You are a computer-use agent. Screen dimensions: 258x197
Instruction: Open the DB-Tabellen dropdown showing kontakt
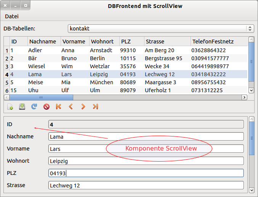pyautogui.click(x=161, y=29)
